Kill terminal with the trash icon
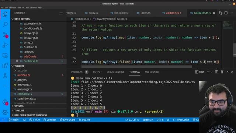This screenshot has height=133, width=236. click(x=222, y=72)
